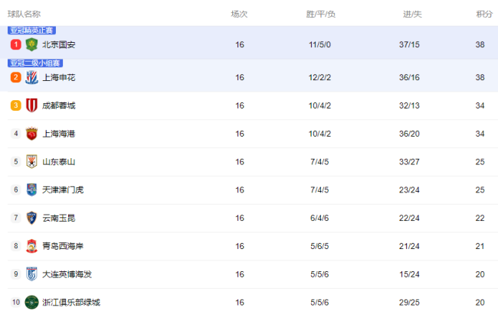
Task: Click the Zhejiang club green round crest
Action: click(x=31, y=302)
